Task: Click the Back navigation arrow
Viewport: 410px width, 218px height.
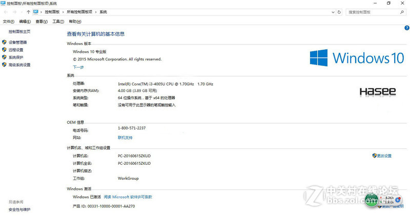Action: (x=6, y=12)
